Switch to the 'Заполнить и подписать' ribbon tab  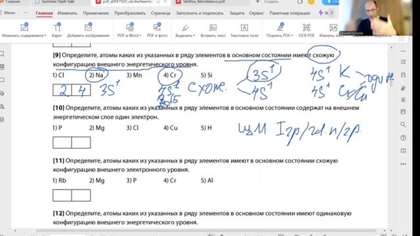tap(199, 13)
